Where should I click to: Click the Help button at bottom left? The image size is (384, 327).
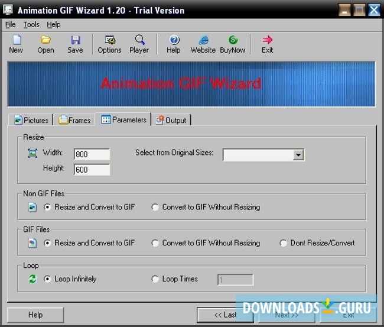[x=35, y=315]
